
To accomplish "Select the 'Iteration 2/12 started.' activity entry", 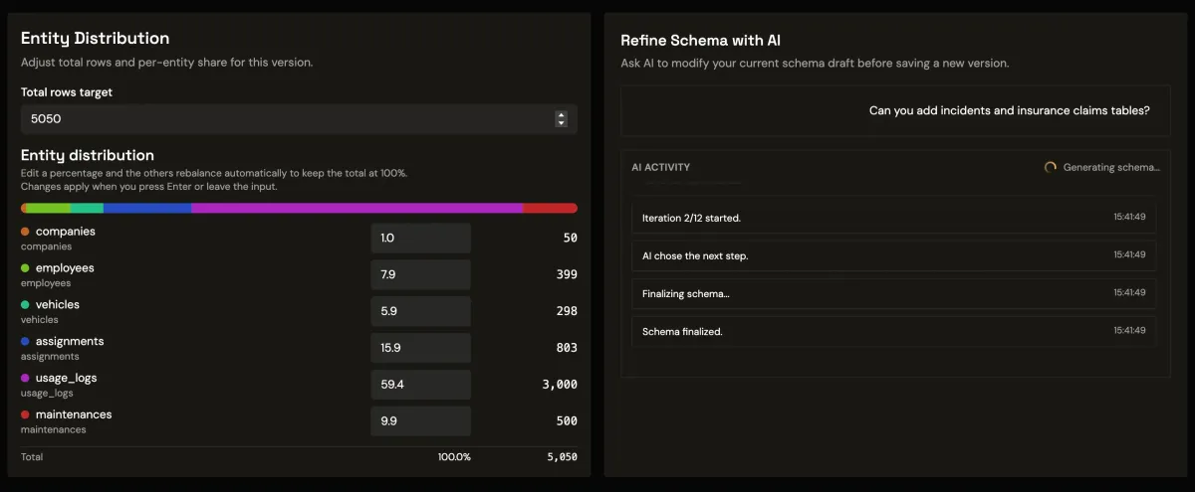I will [x=894, y=218].
